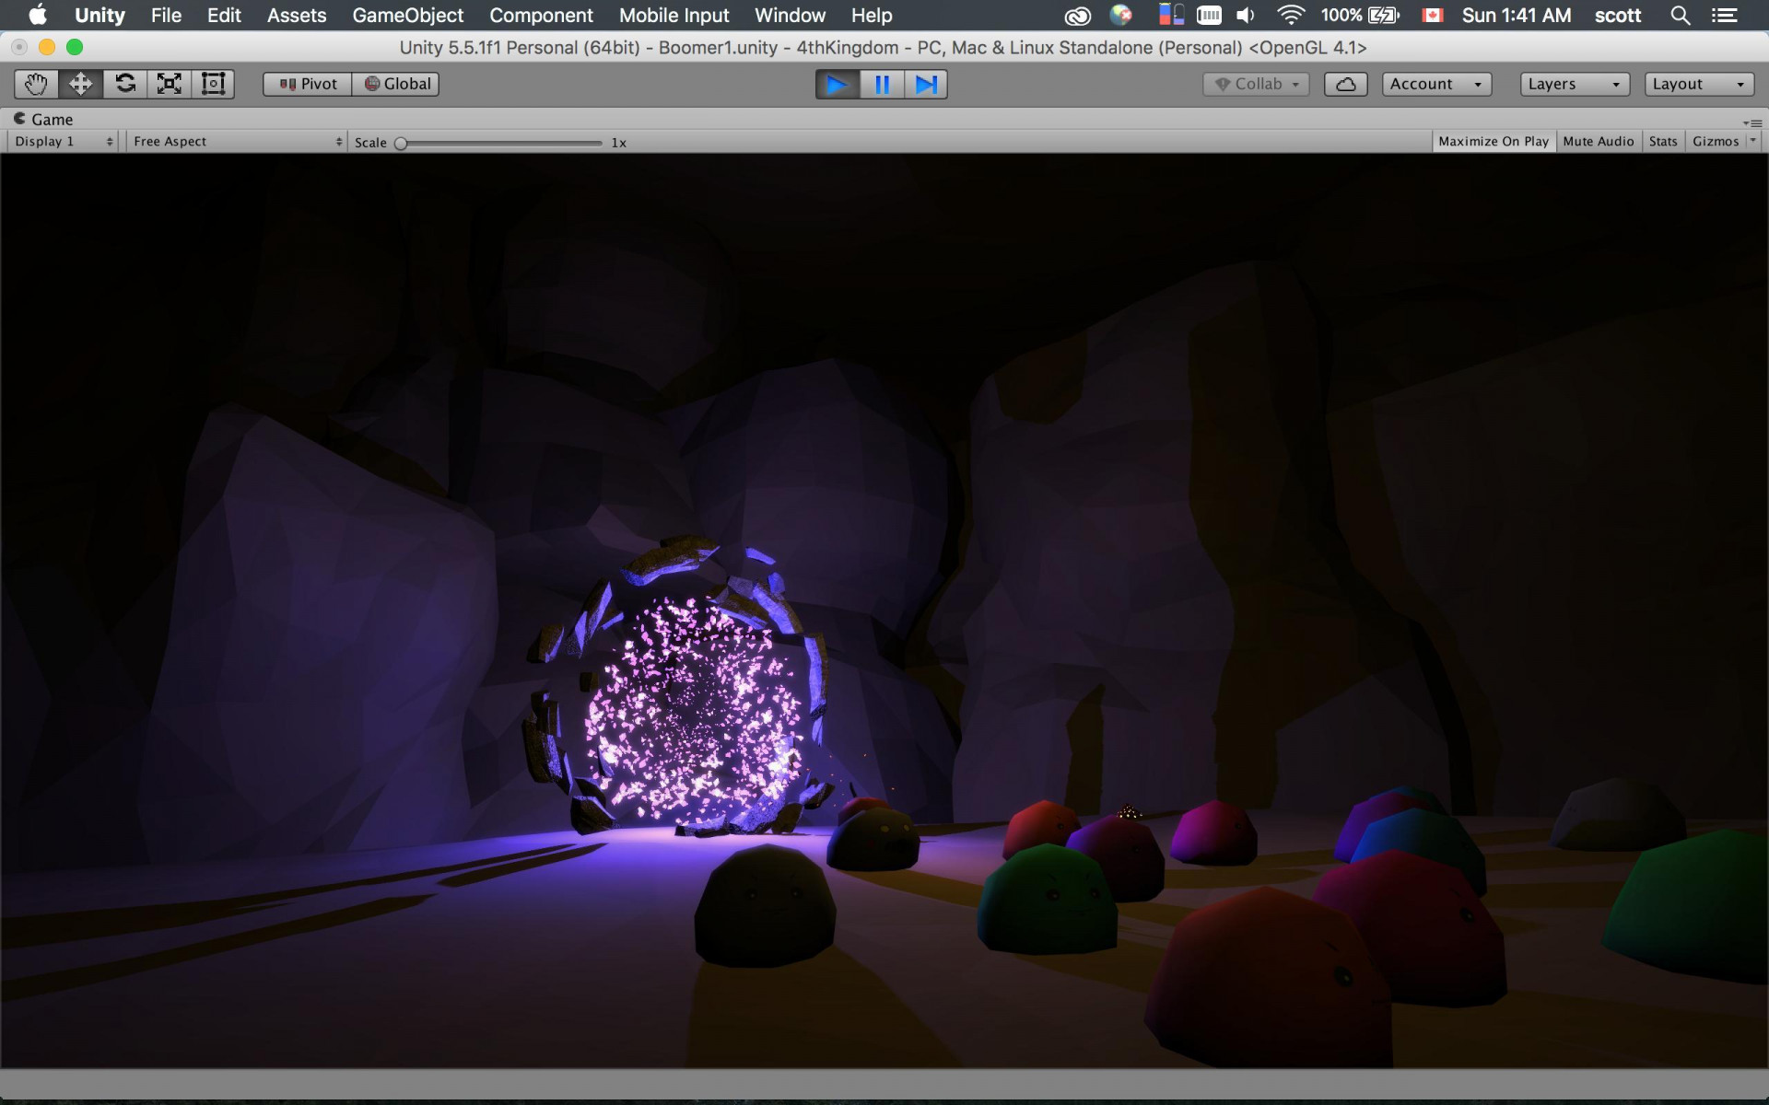The image size is (1769, 1105).
Task: Open the Account dropdown
Action: coord(1436,84)
